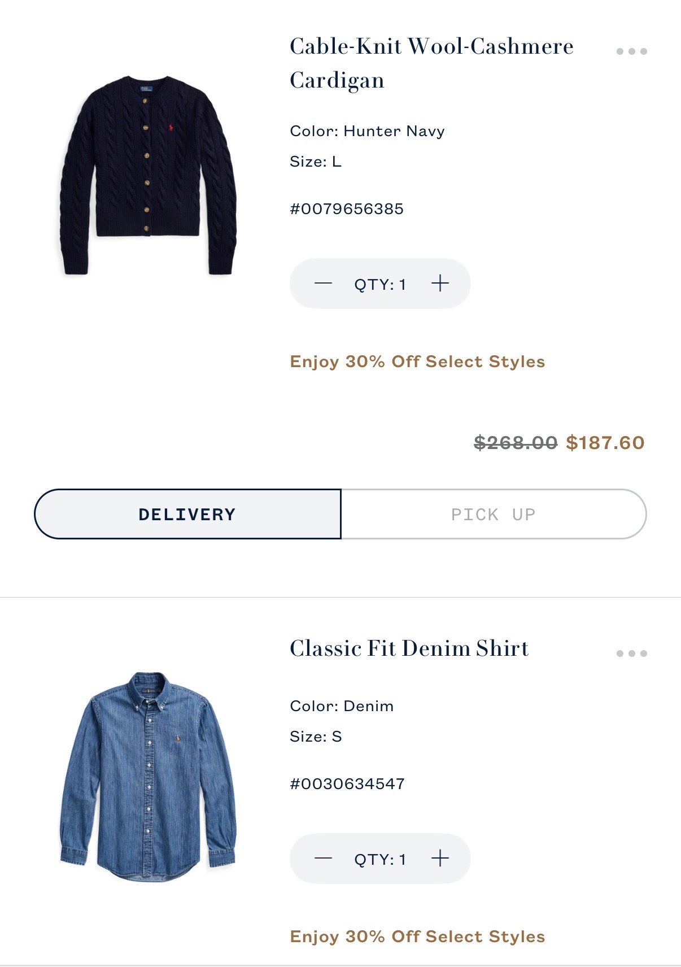Switch to the Pick Up option

pos(493,514)
